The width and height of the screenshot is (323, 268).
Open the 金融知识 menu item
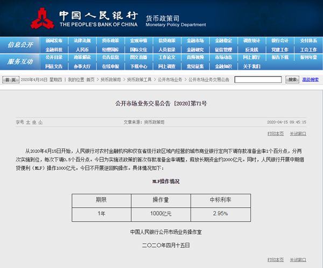(x=223, y=66)
